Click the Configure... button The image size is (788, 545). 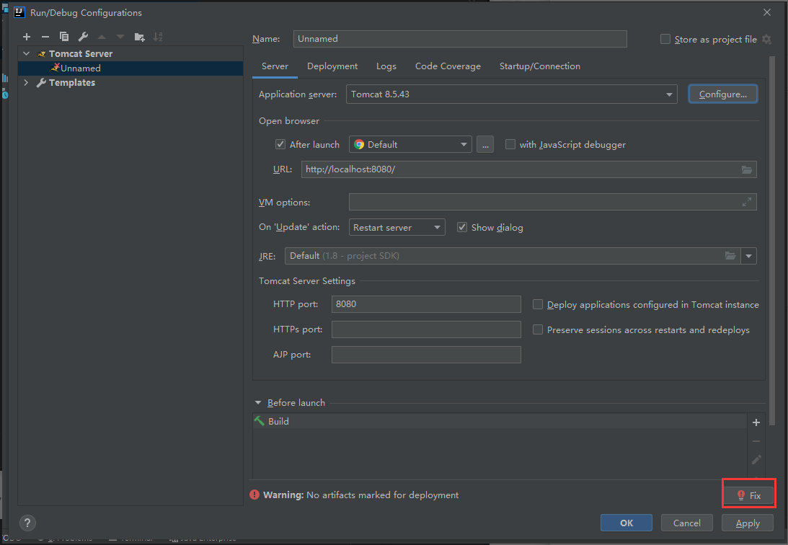722,94
